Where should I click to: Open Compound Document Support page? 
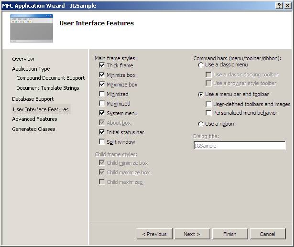click(50, 78)
